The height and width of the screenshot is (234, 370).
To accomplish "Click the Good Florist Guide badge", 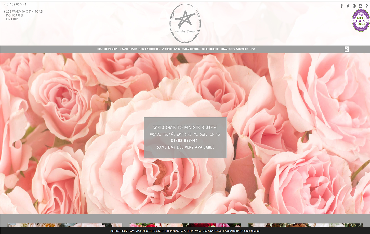I will (361, 20).
